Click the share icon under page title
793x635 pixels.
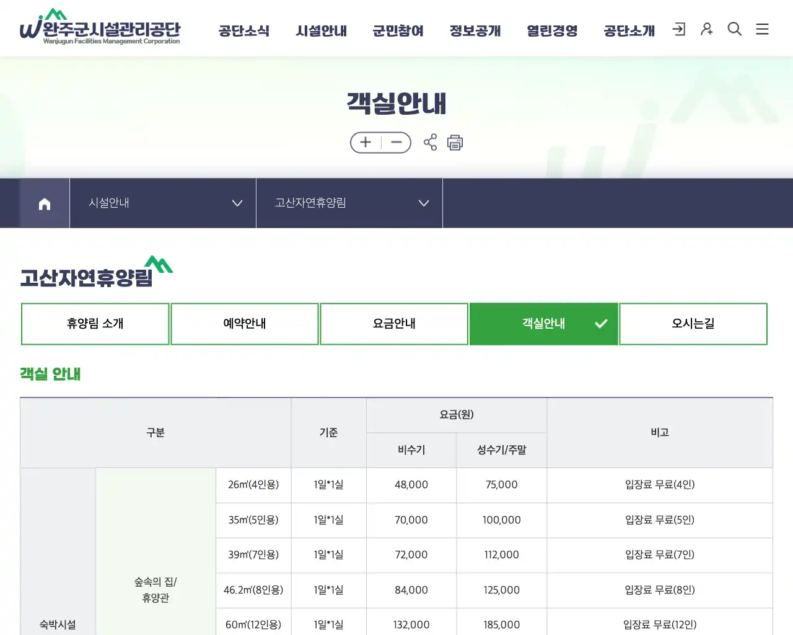coord(431,143)
